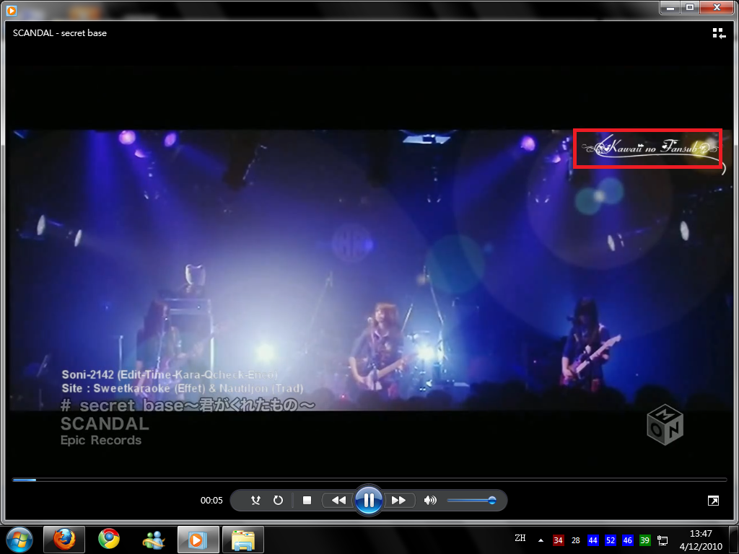The height and width of the screenshot is (554, 739).
Task: Turn shuffle on in the player
Action: [255, 501]
